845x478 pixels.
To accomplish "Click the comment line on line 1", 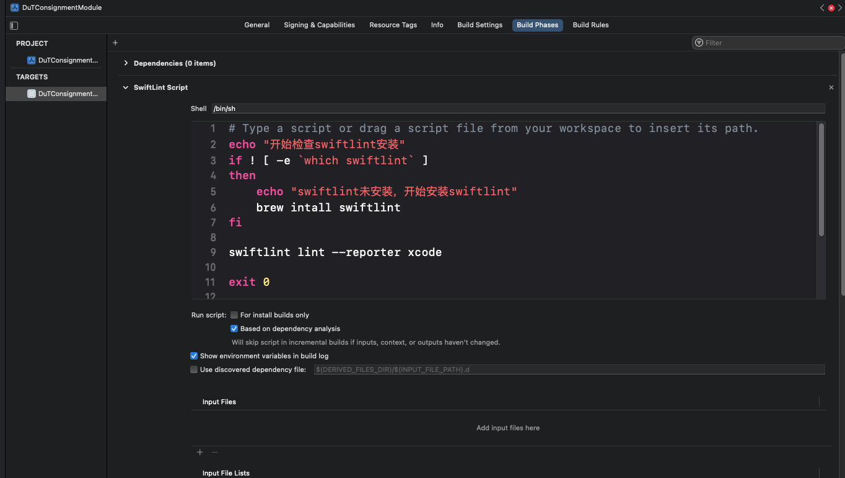I will [494, 128].
